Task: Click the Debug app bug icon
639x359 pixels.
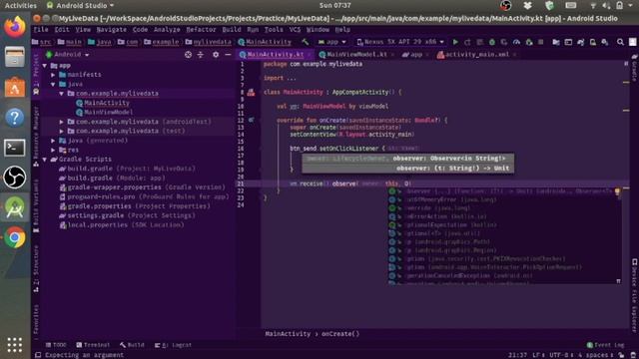Action: 492,42
